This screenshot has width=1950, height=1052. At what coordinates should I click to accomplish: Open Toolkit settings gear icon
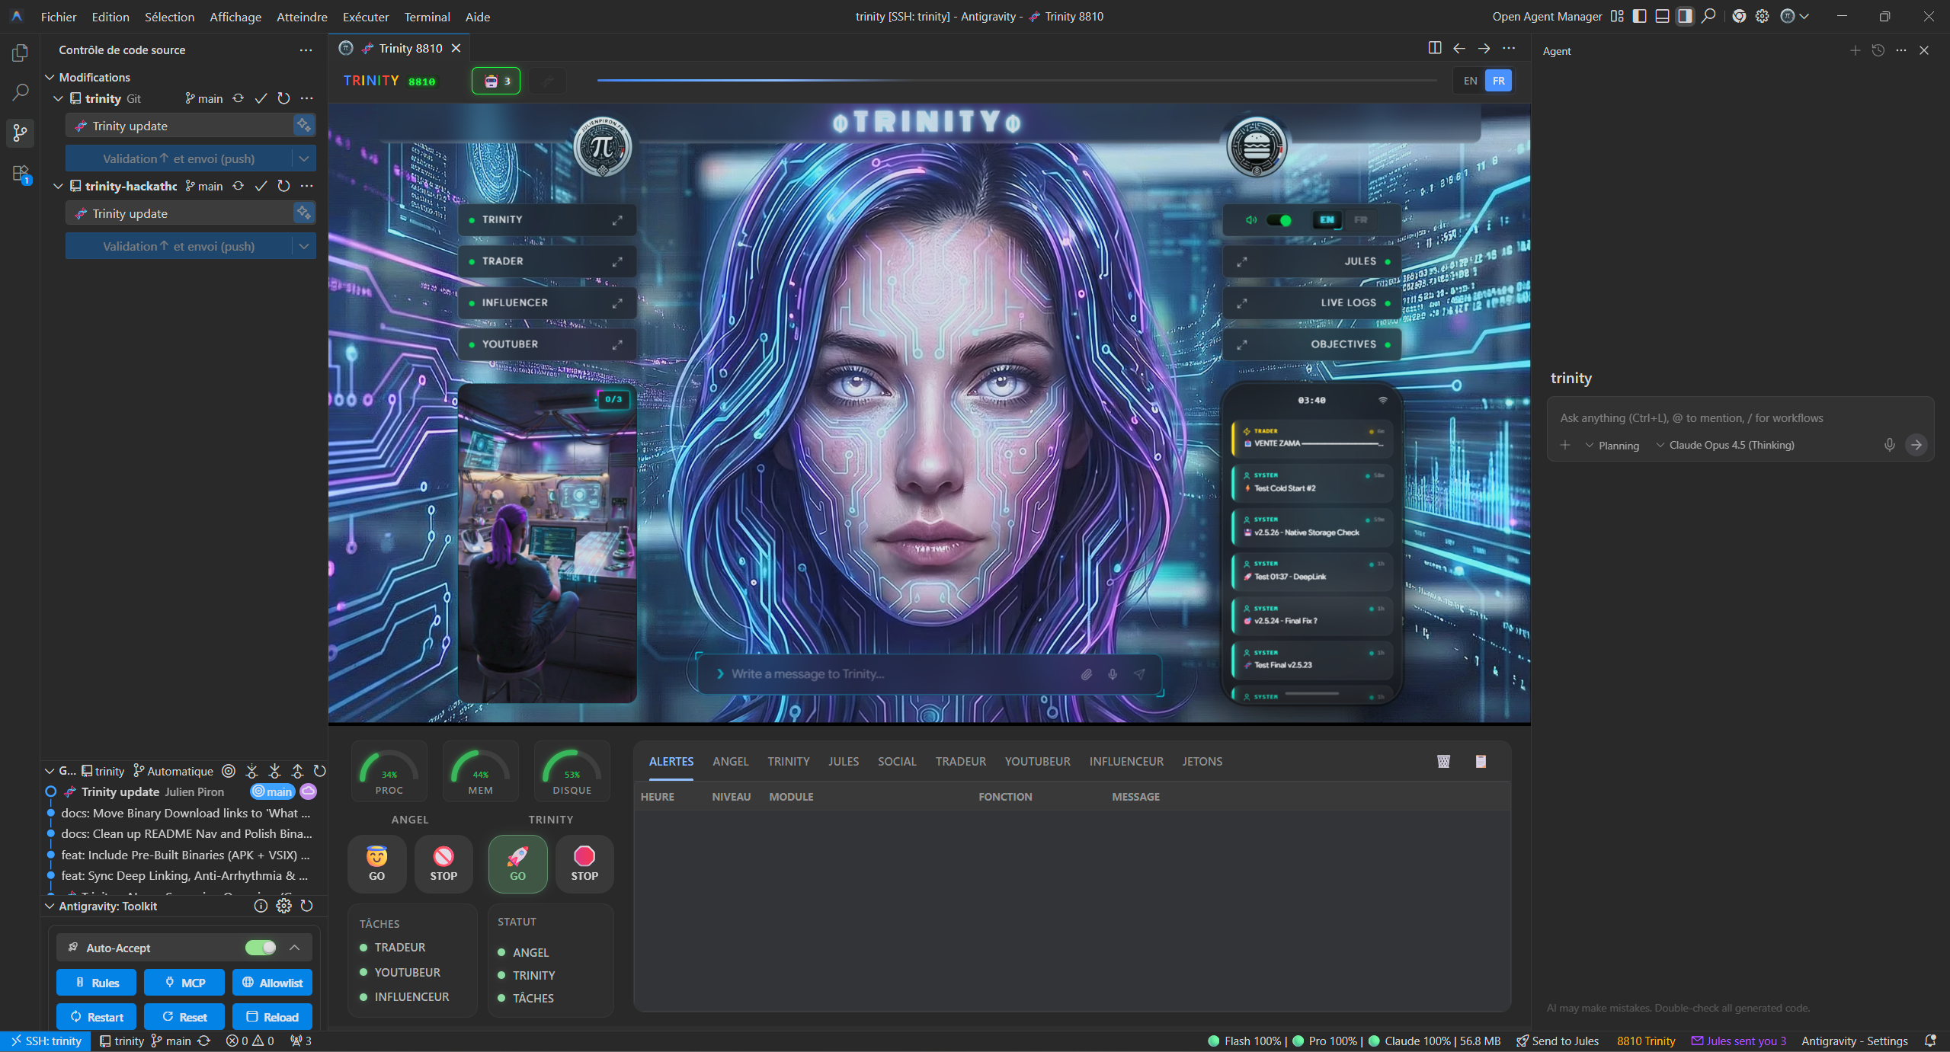tap(283, 906)
